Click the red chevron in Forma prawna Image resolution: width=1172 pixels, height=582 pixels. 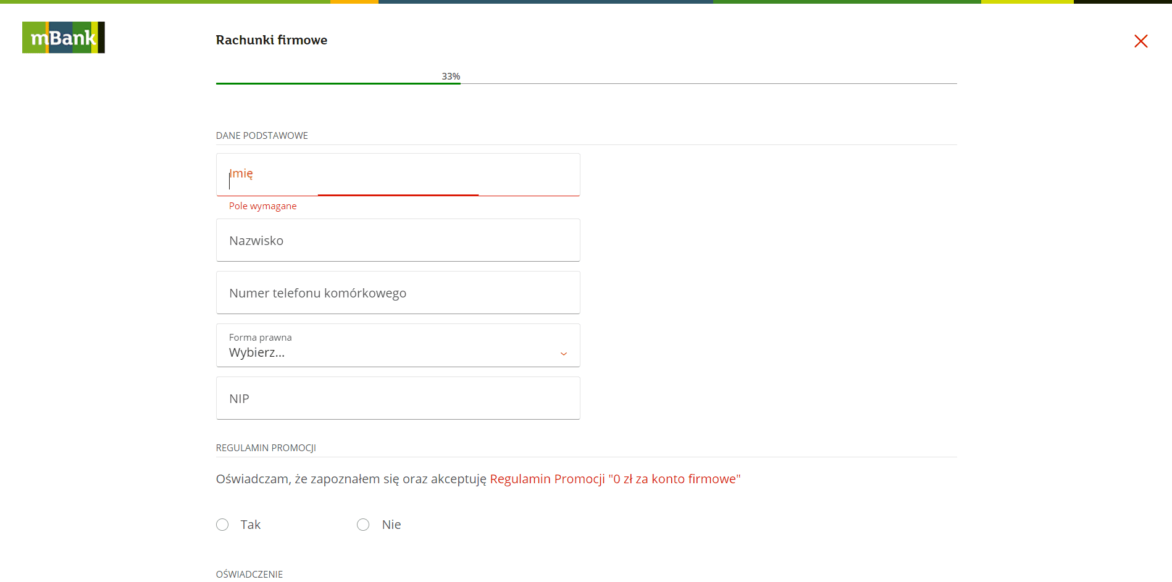(x=563, y=354)
